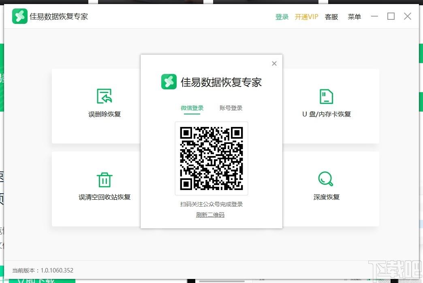Switch to the 微信登录 tab

coord(192,108)
